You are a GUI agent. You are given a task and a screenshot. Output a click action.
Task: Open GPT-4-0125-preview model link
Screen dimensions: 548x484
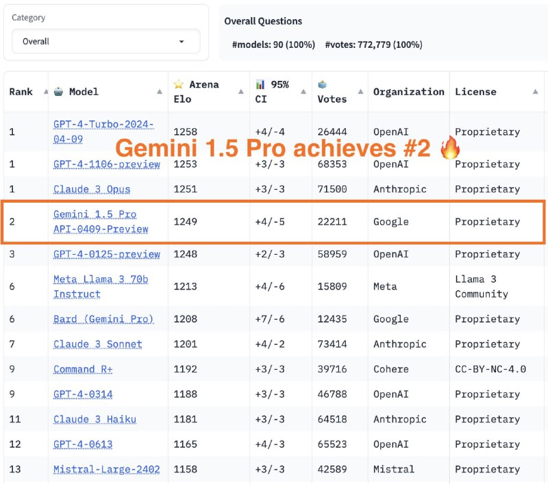107,254
